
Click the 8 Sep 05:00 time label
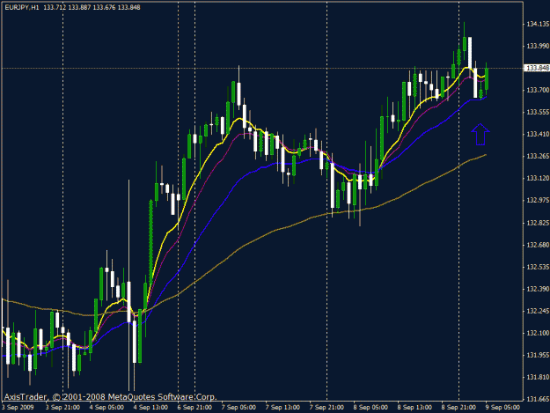click(370, 408)
